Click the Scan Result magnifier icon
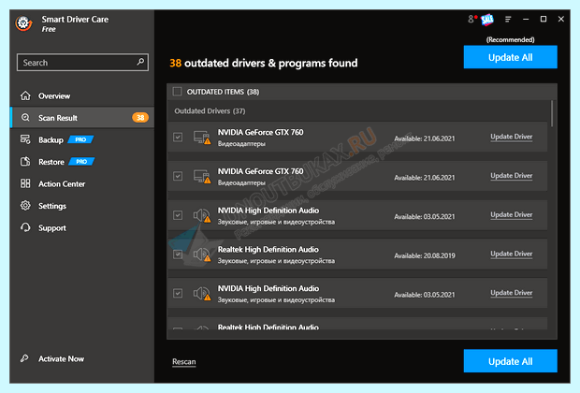 tap(25, 117)
